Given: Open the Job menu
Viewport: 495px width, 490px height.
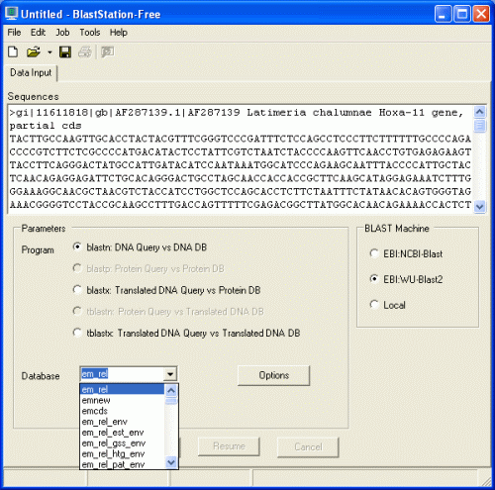Looking at the screenshot, I should click(62, 33).
